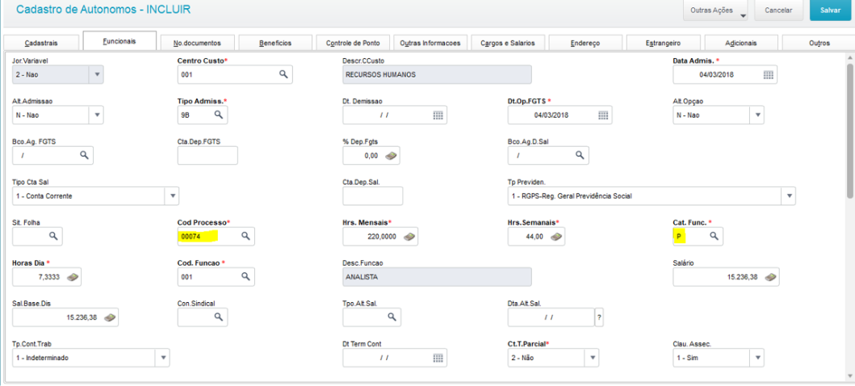Click into Cta.Dep.Sal. field
This screenshot has height=386, width=855.
pyautogui.click(x=373, y=195)
